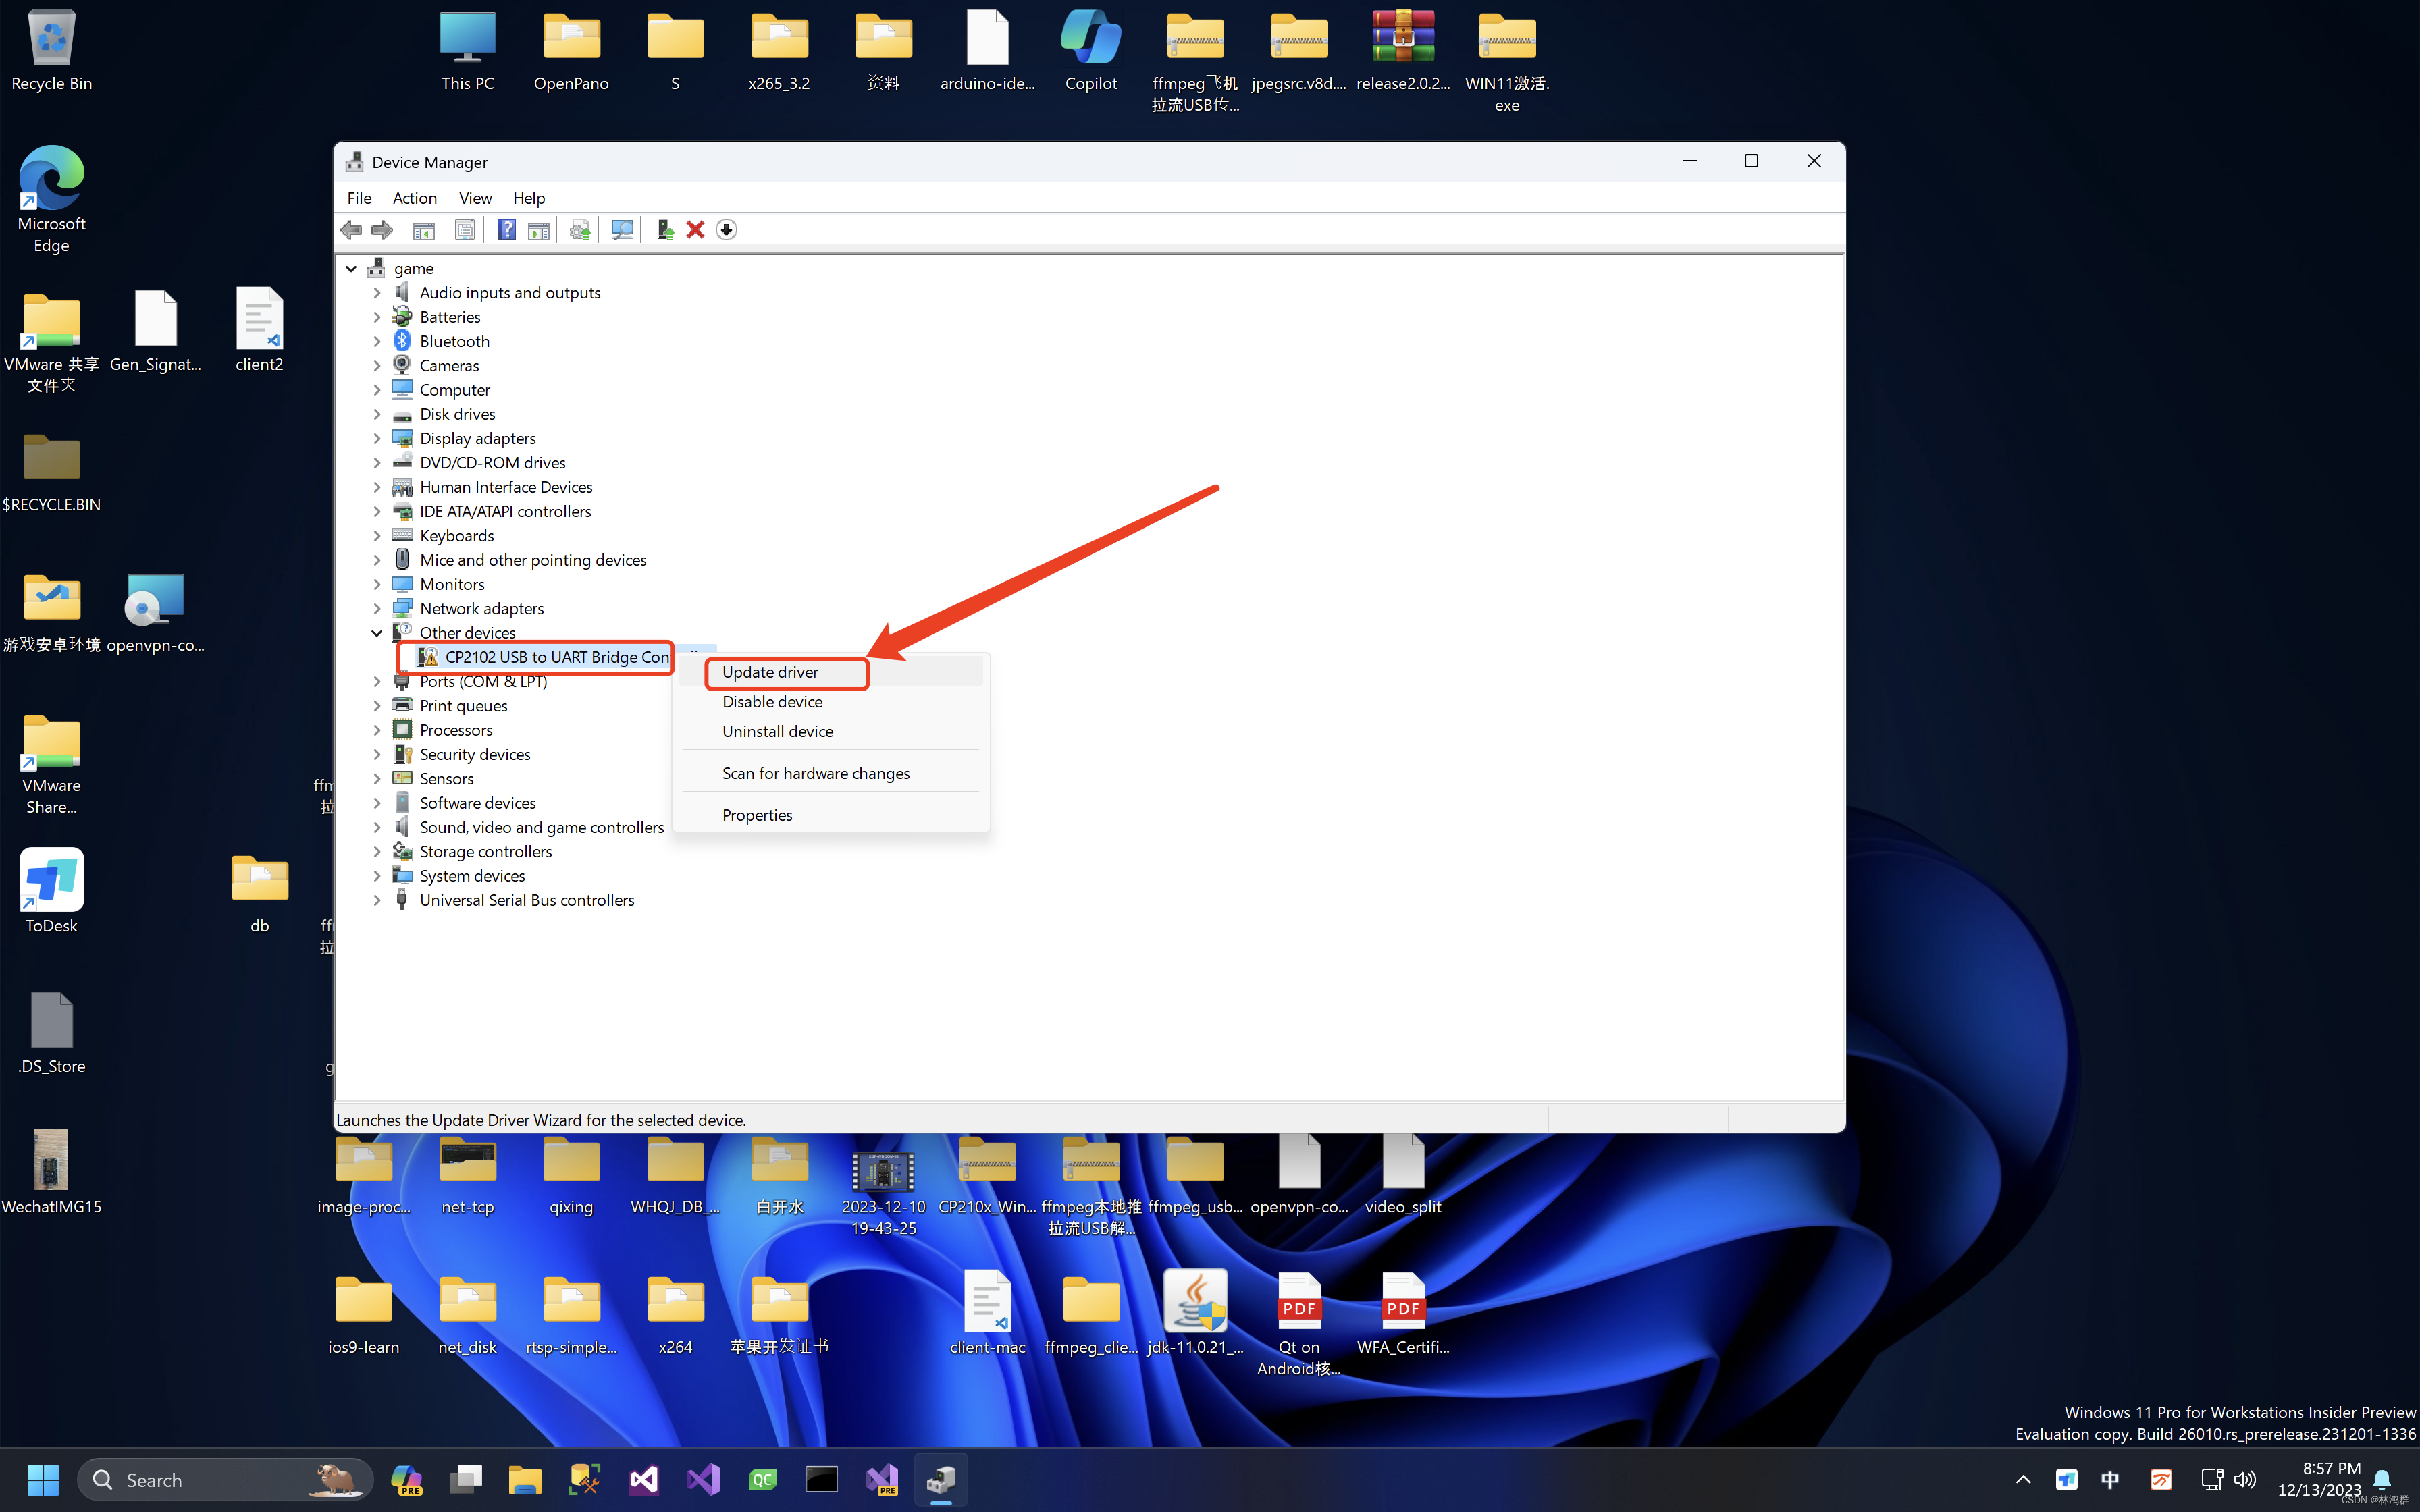2420x1512 pixels.
Task: Click the notification bell icon
Action: point(2382,1480)
